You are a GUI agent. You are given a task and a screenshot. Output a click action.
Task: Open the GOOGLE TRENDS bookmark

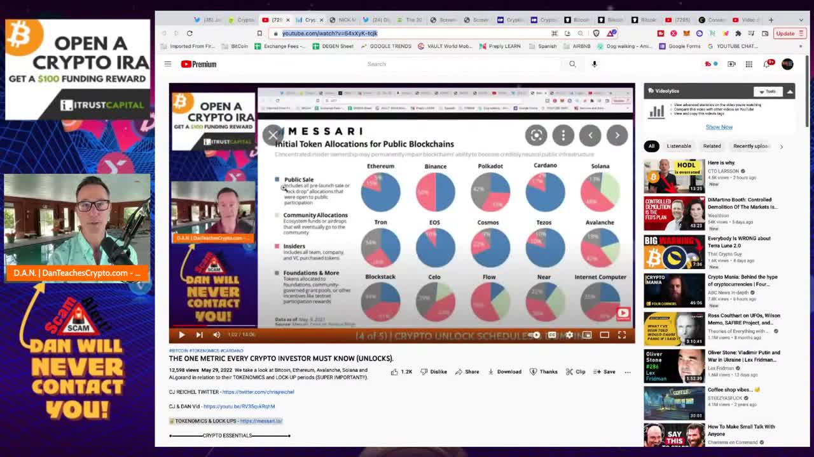[385, 46]
